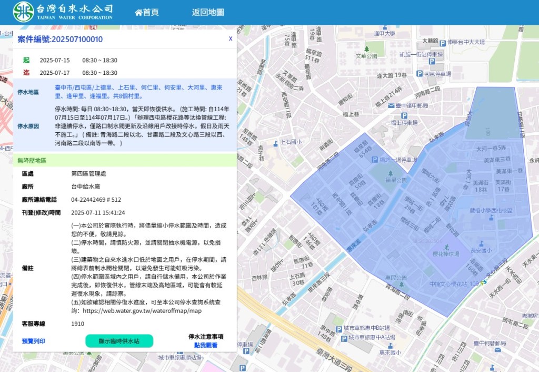Click the 河邑停車場 parking icon
539x372 pixels.
click(419, 74)
